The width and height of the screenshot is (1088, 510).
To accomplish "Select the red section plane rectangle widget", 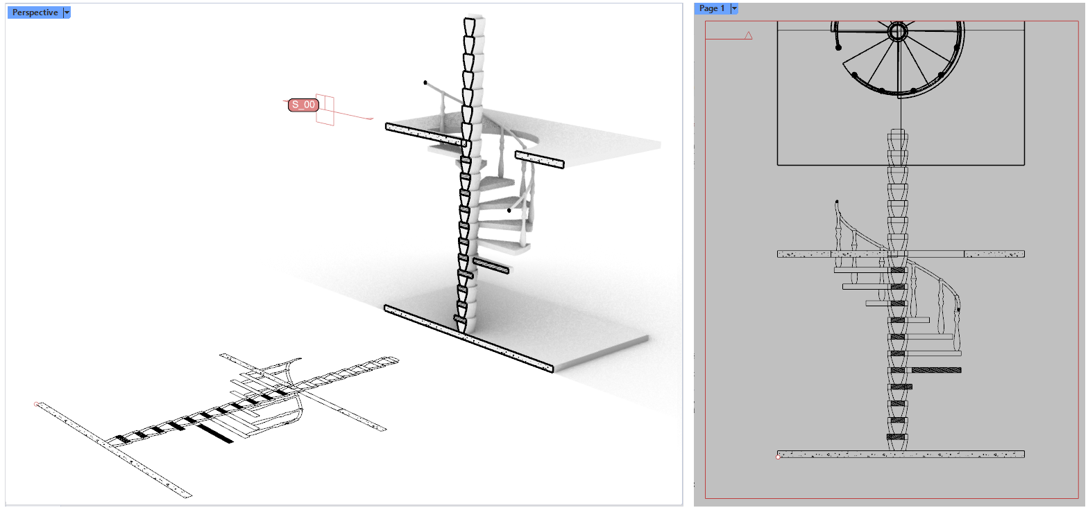I will tap(325, 109).
